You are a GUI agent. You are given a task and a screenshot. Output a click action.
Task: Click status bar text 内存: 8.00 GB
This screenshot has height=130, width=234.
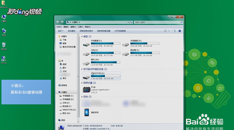pyautogui.click(x=117, y=126)
